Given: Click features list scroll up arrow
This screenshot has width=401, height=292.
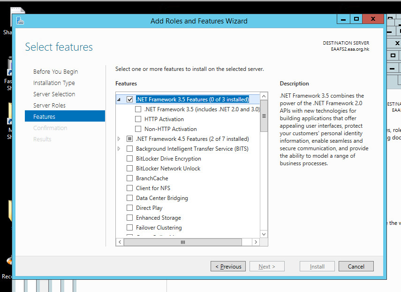Looking at the screenshot, I should point(264,96).
